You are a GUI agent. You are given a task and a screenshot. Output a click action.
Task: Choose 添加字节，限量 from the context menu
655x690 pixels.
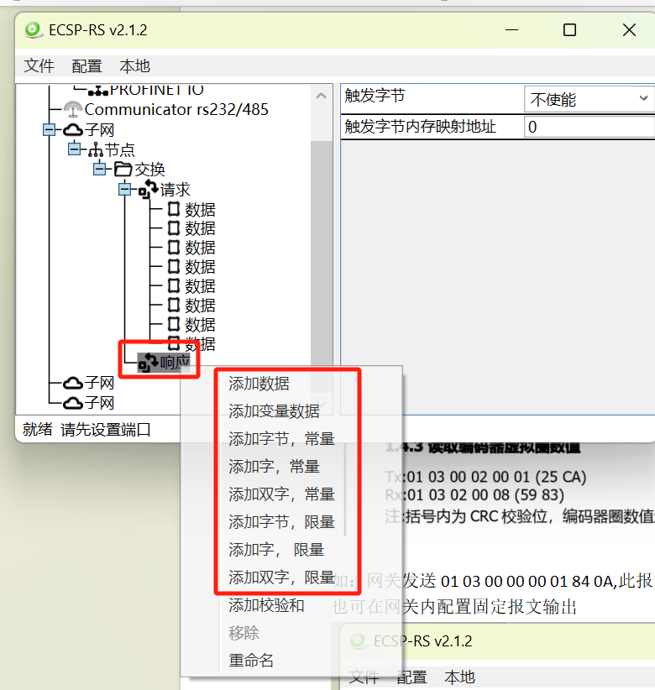(281, 522)
